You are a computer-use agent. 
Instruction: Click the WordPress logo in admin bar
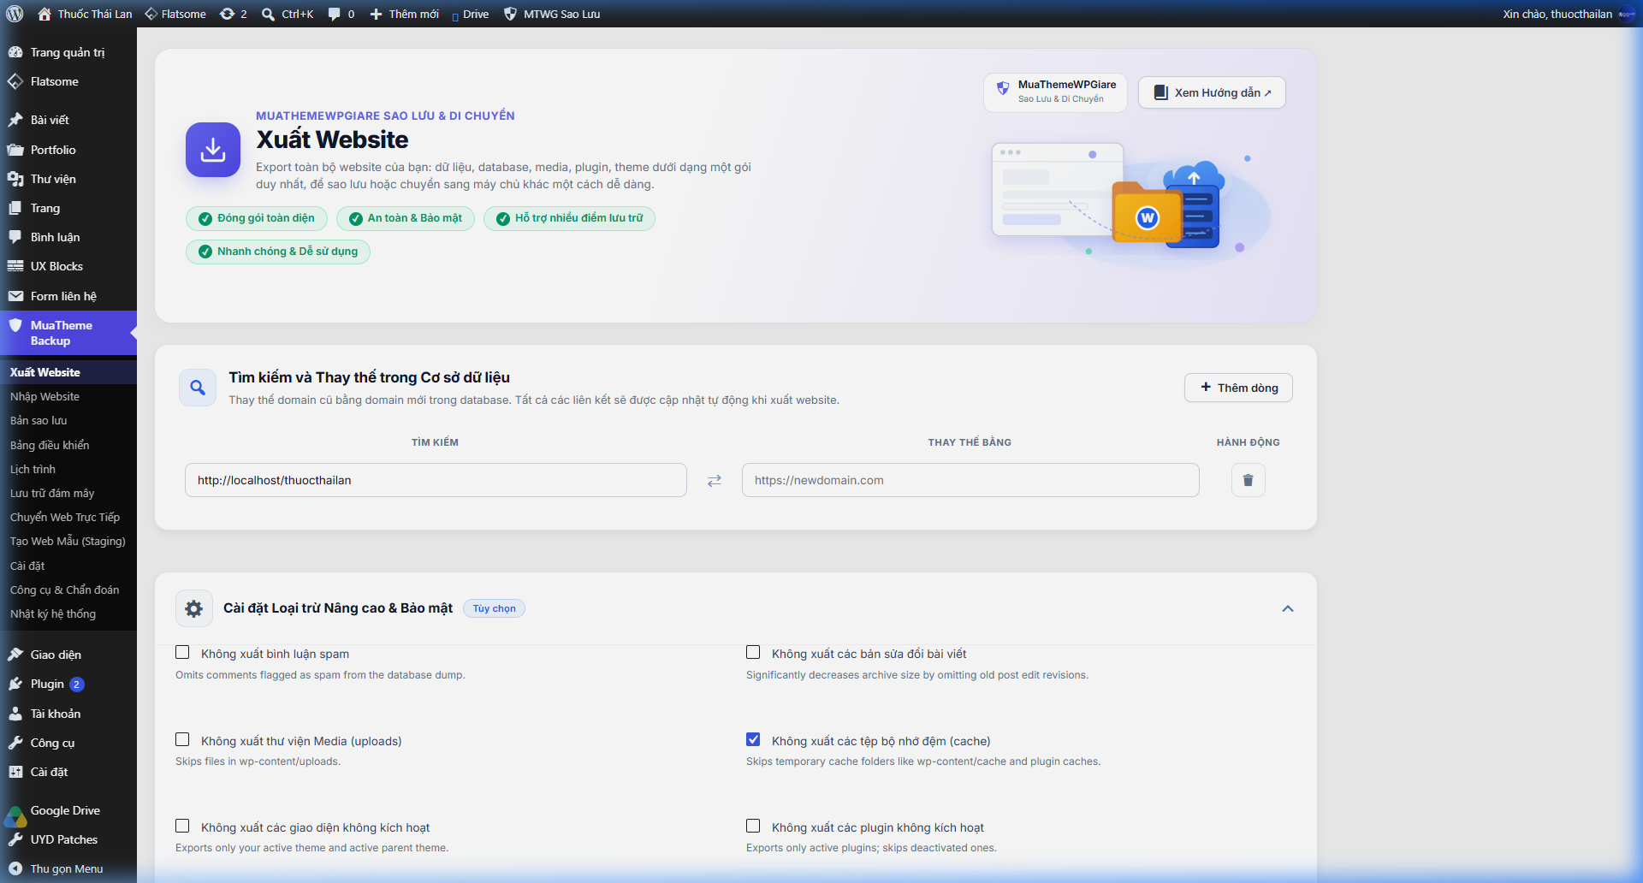point(15,14)
